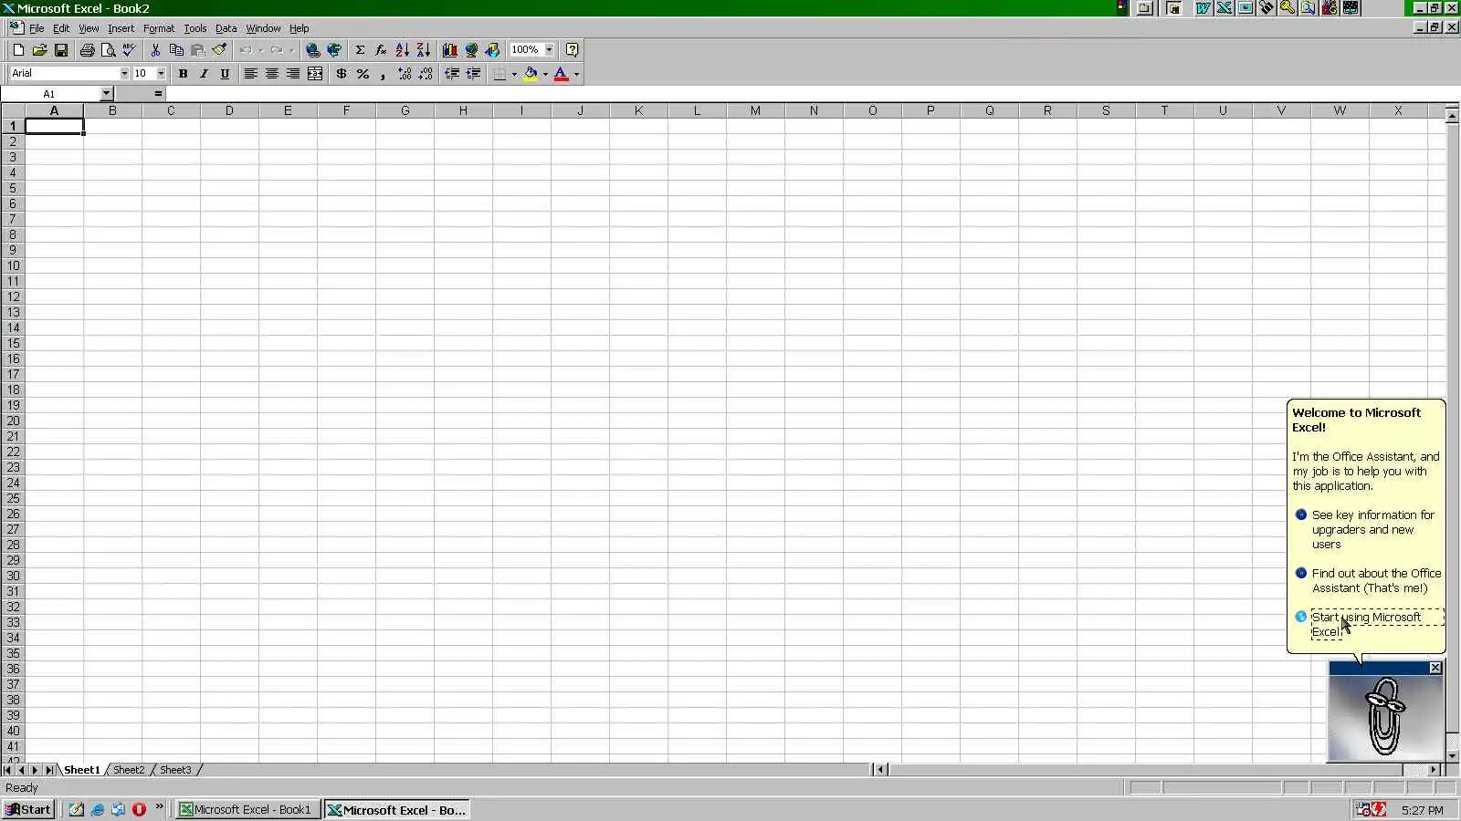Image resolution: width=1461 pixels, height=821 pixels.
Task: Apply Currency Style dollar icon
Action: (x=342, y=74)
